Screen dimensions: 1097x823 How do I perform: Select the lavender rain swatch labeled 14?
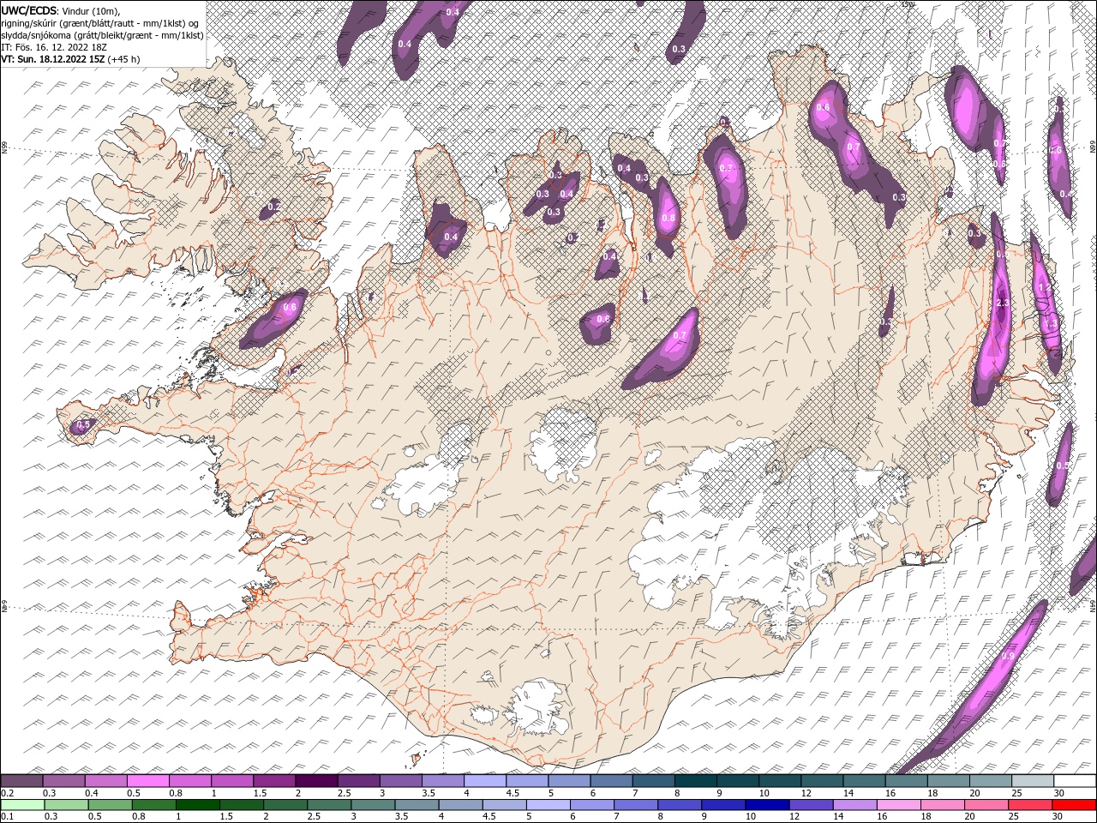(854, 804)
